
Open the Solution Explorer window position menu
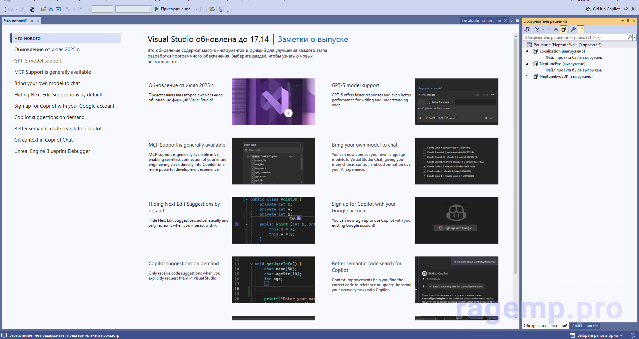(622, 21)
